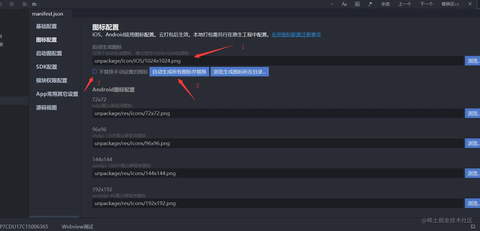Check 不替换手动设置的图标 checkbox
Screen dimensions: 480x231
pyautogui.click(x=95, y=72)
